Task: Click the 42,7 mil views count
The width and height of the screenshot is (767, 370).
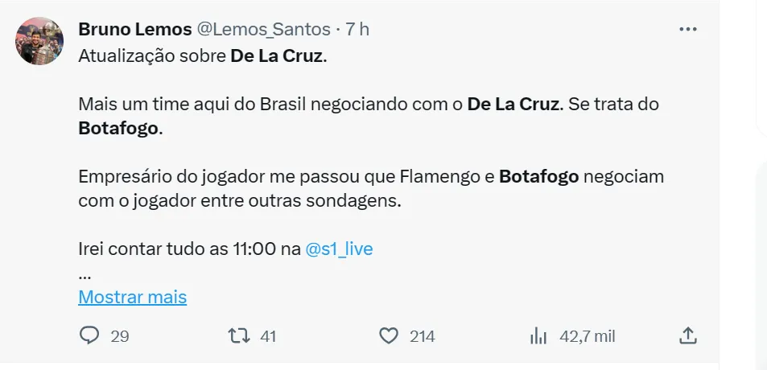Action: pyautogui.click(x=588, y=336)
